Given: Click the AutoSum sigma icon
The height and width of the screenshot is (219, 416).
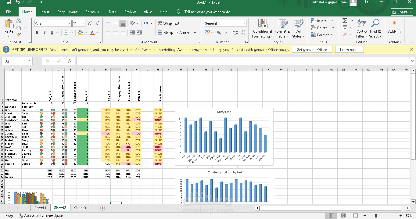Looking at the screenshot, I should click(x=345, y=21).
